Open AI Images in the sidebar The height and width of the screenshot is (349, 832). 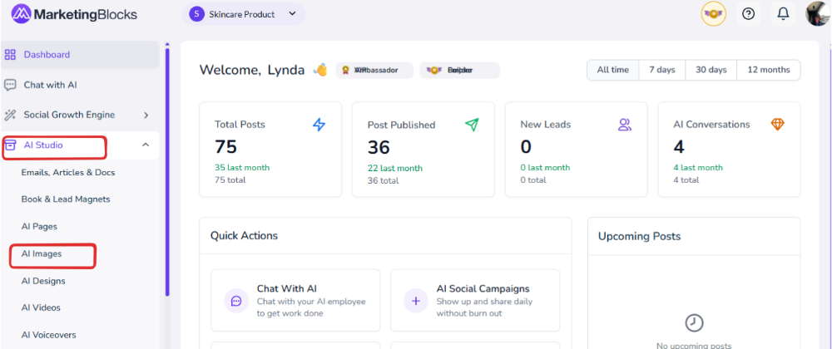click(42, 253)
